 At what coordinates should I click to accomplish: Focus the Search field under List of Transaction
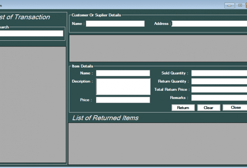(x=31, y=33)
